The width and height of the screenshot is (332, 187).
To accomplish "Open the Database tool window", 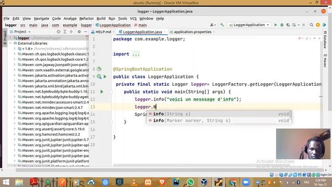I will 325,40.
